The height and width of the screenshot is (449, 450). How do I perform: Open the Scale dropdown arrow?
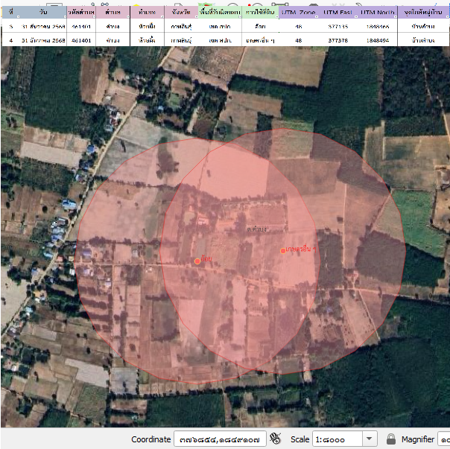point(370,439)
